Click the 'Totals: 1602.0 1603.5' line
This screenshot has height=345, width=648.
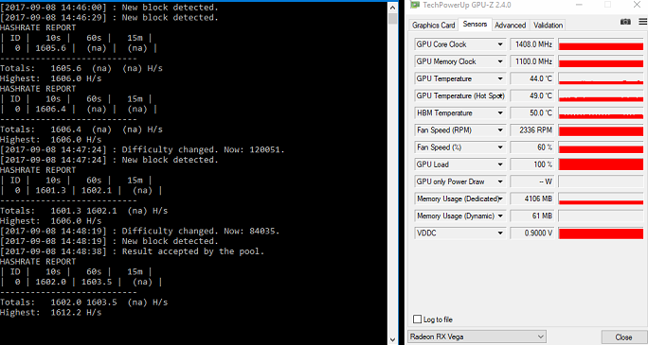(84, 302)
